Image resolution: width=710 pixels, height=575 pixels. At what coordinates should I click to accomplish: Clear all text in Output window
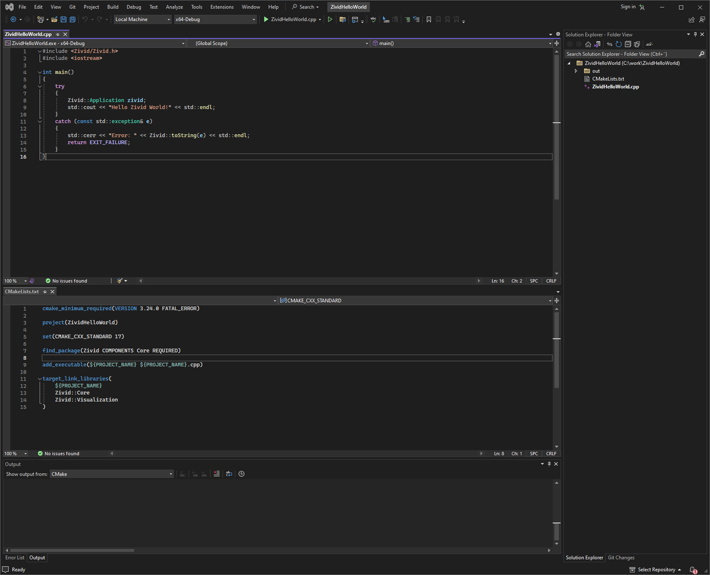click(x=217, y=474)
